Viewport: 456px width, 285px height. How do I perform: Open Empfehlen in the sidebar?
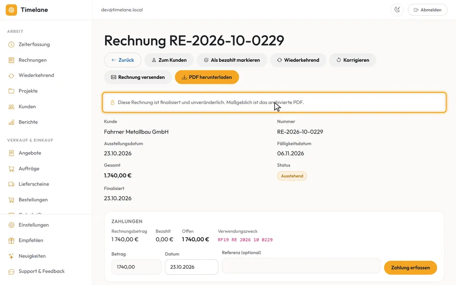point(31,240)
